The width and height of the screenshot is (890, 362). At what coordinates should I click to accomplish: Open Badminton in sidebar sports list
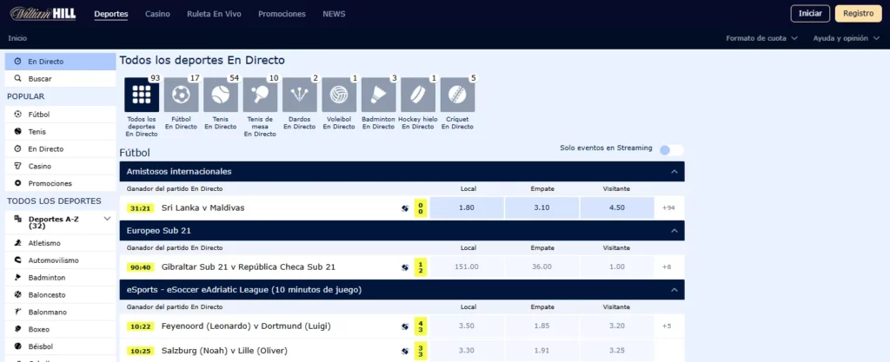tap(47, 278)
